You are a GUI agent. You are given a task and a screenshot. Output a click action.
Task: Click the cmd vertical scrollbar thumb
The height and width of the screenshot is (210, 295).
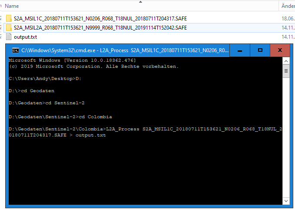286,71
